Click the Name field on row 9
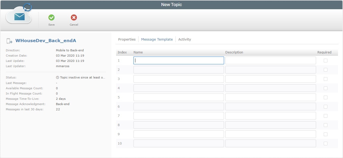 click(179, 134)
